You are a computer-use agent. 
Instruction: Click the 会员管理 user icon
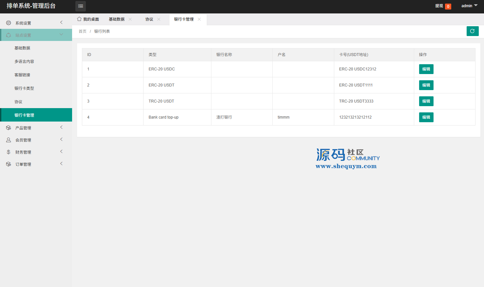click(x=9, y=140)
